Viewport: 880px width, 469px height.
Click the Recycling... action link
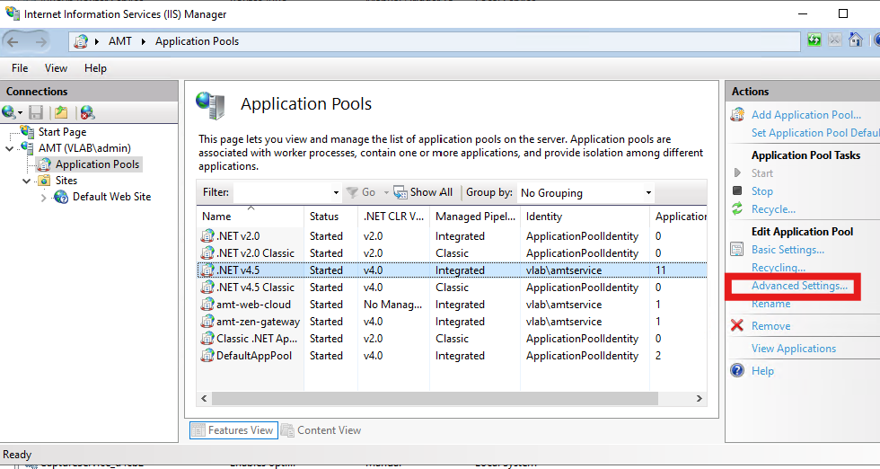pos(779,268)
